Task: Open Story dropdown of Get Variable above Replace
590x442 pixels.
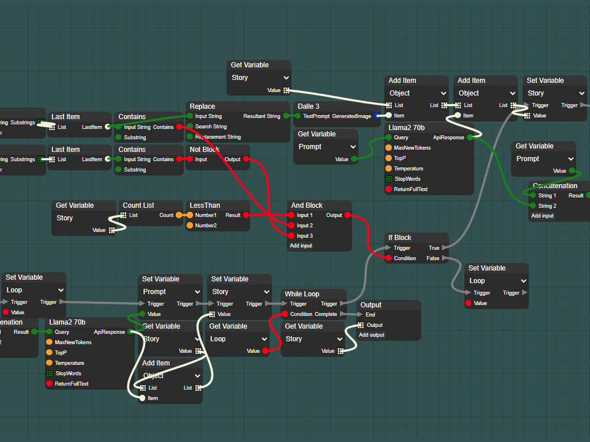Action: pyautogui.click(x=259, y=78)
